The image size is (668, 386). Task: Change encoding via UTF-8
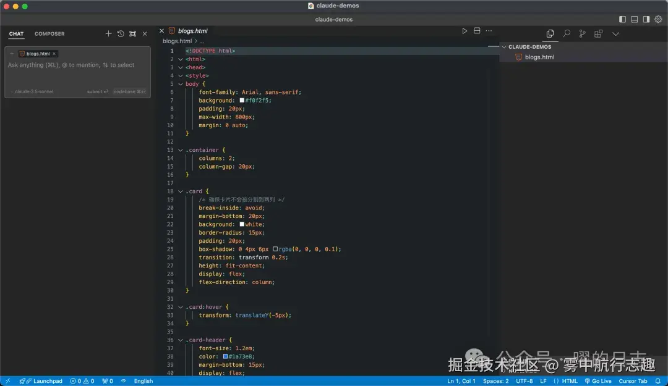pos(524,381)
